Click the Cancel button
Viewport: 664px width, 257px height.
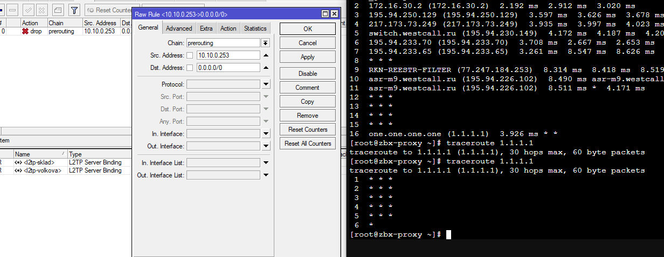point(307,43)
